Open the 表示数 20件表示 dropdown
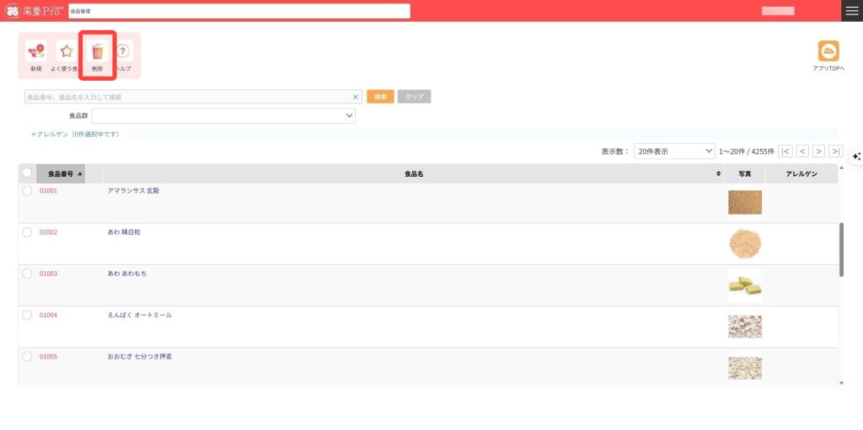The height and width of the screenshot is (430, 863). click(x=674, y=151)
